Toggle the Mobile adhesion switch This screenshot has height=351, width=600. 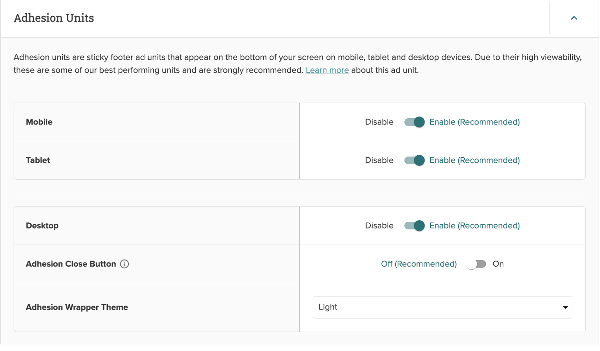coord(414,122)
